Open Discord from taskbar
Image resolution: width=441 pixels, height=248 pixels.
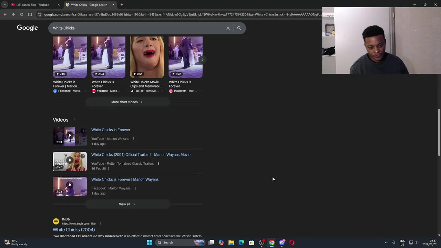[282, 242]
